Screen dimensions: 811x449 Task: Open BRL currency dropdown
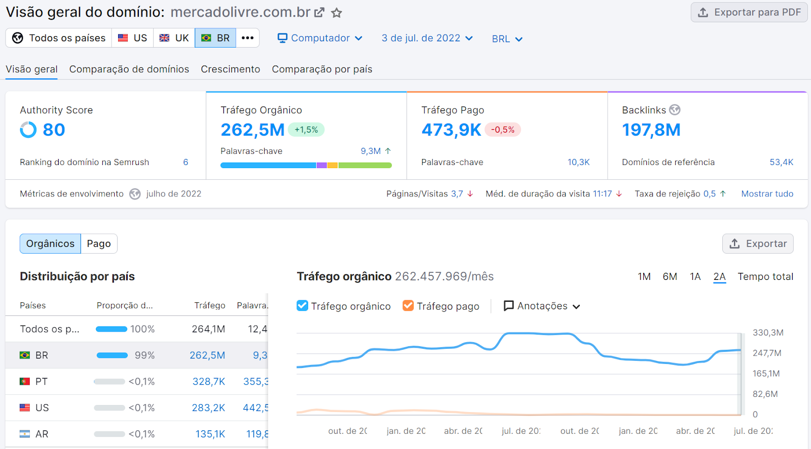pyautogui.click(x=507, y=39)
